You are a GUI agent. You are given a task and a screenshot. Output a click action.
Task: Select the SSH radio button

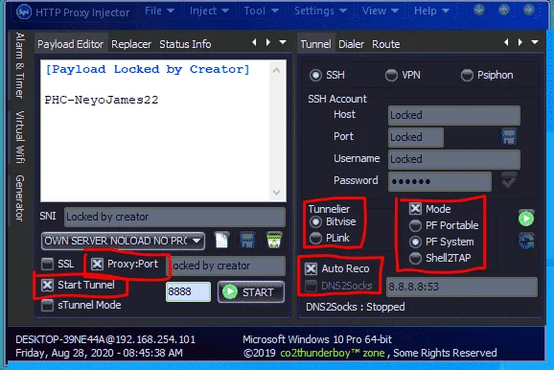315,75
